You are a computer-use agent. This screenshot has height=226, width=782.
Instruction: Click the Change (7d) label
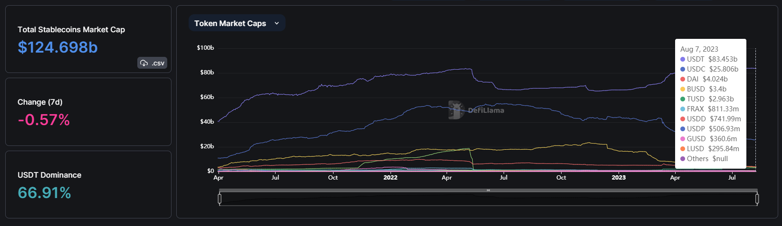(40, 102)
